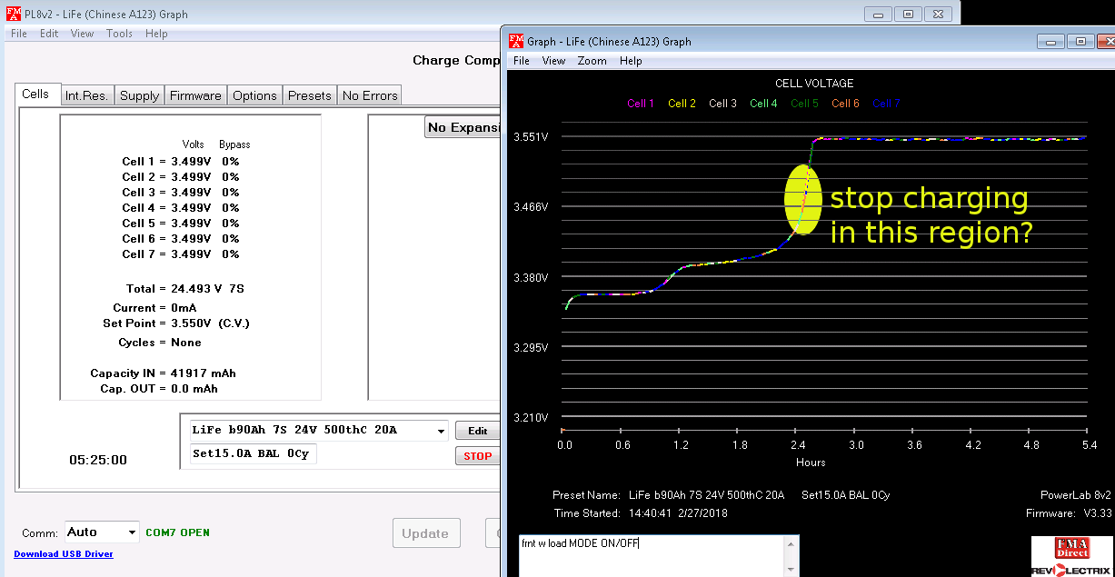Screen dimensions: 1115x577
Task: Switch to the Int.Res. tab
Action: [86, 95]
